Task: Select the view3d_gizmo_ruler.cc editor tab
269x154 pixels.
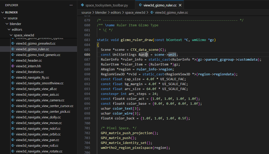Action: (160, 5)
